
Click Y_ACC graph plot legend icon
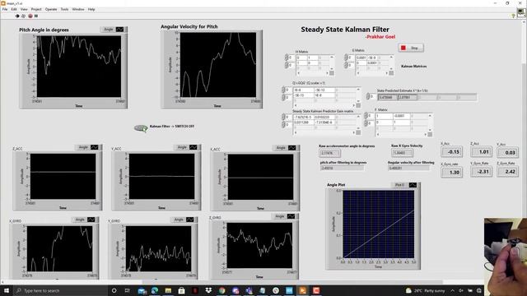194,147
